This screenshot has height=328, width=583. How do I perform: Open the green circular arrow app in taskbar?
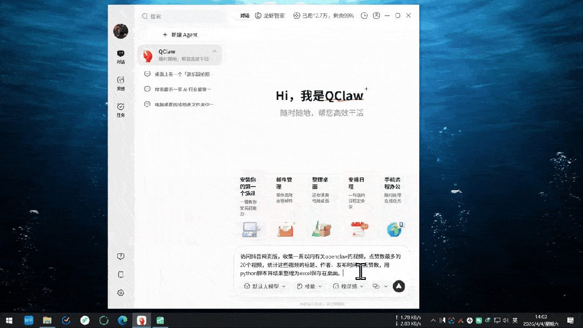tap(104, 320)
